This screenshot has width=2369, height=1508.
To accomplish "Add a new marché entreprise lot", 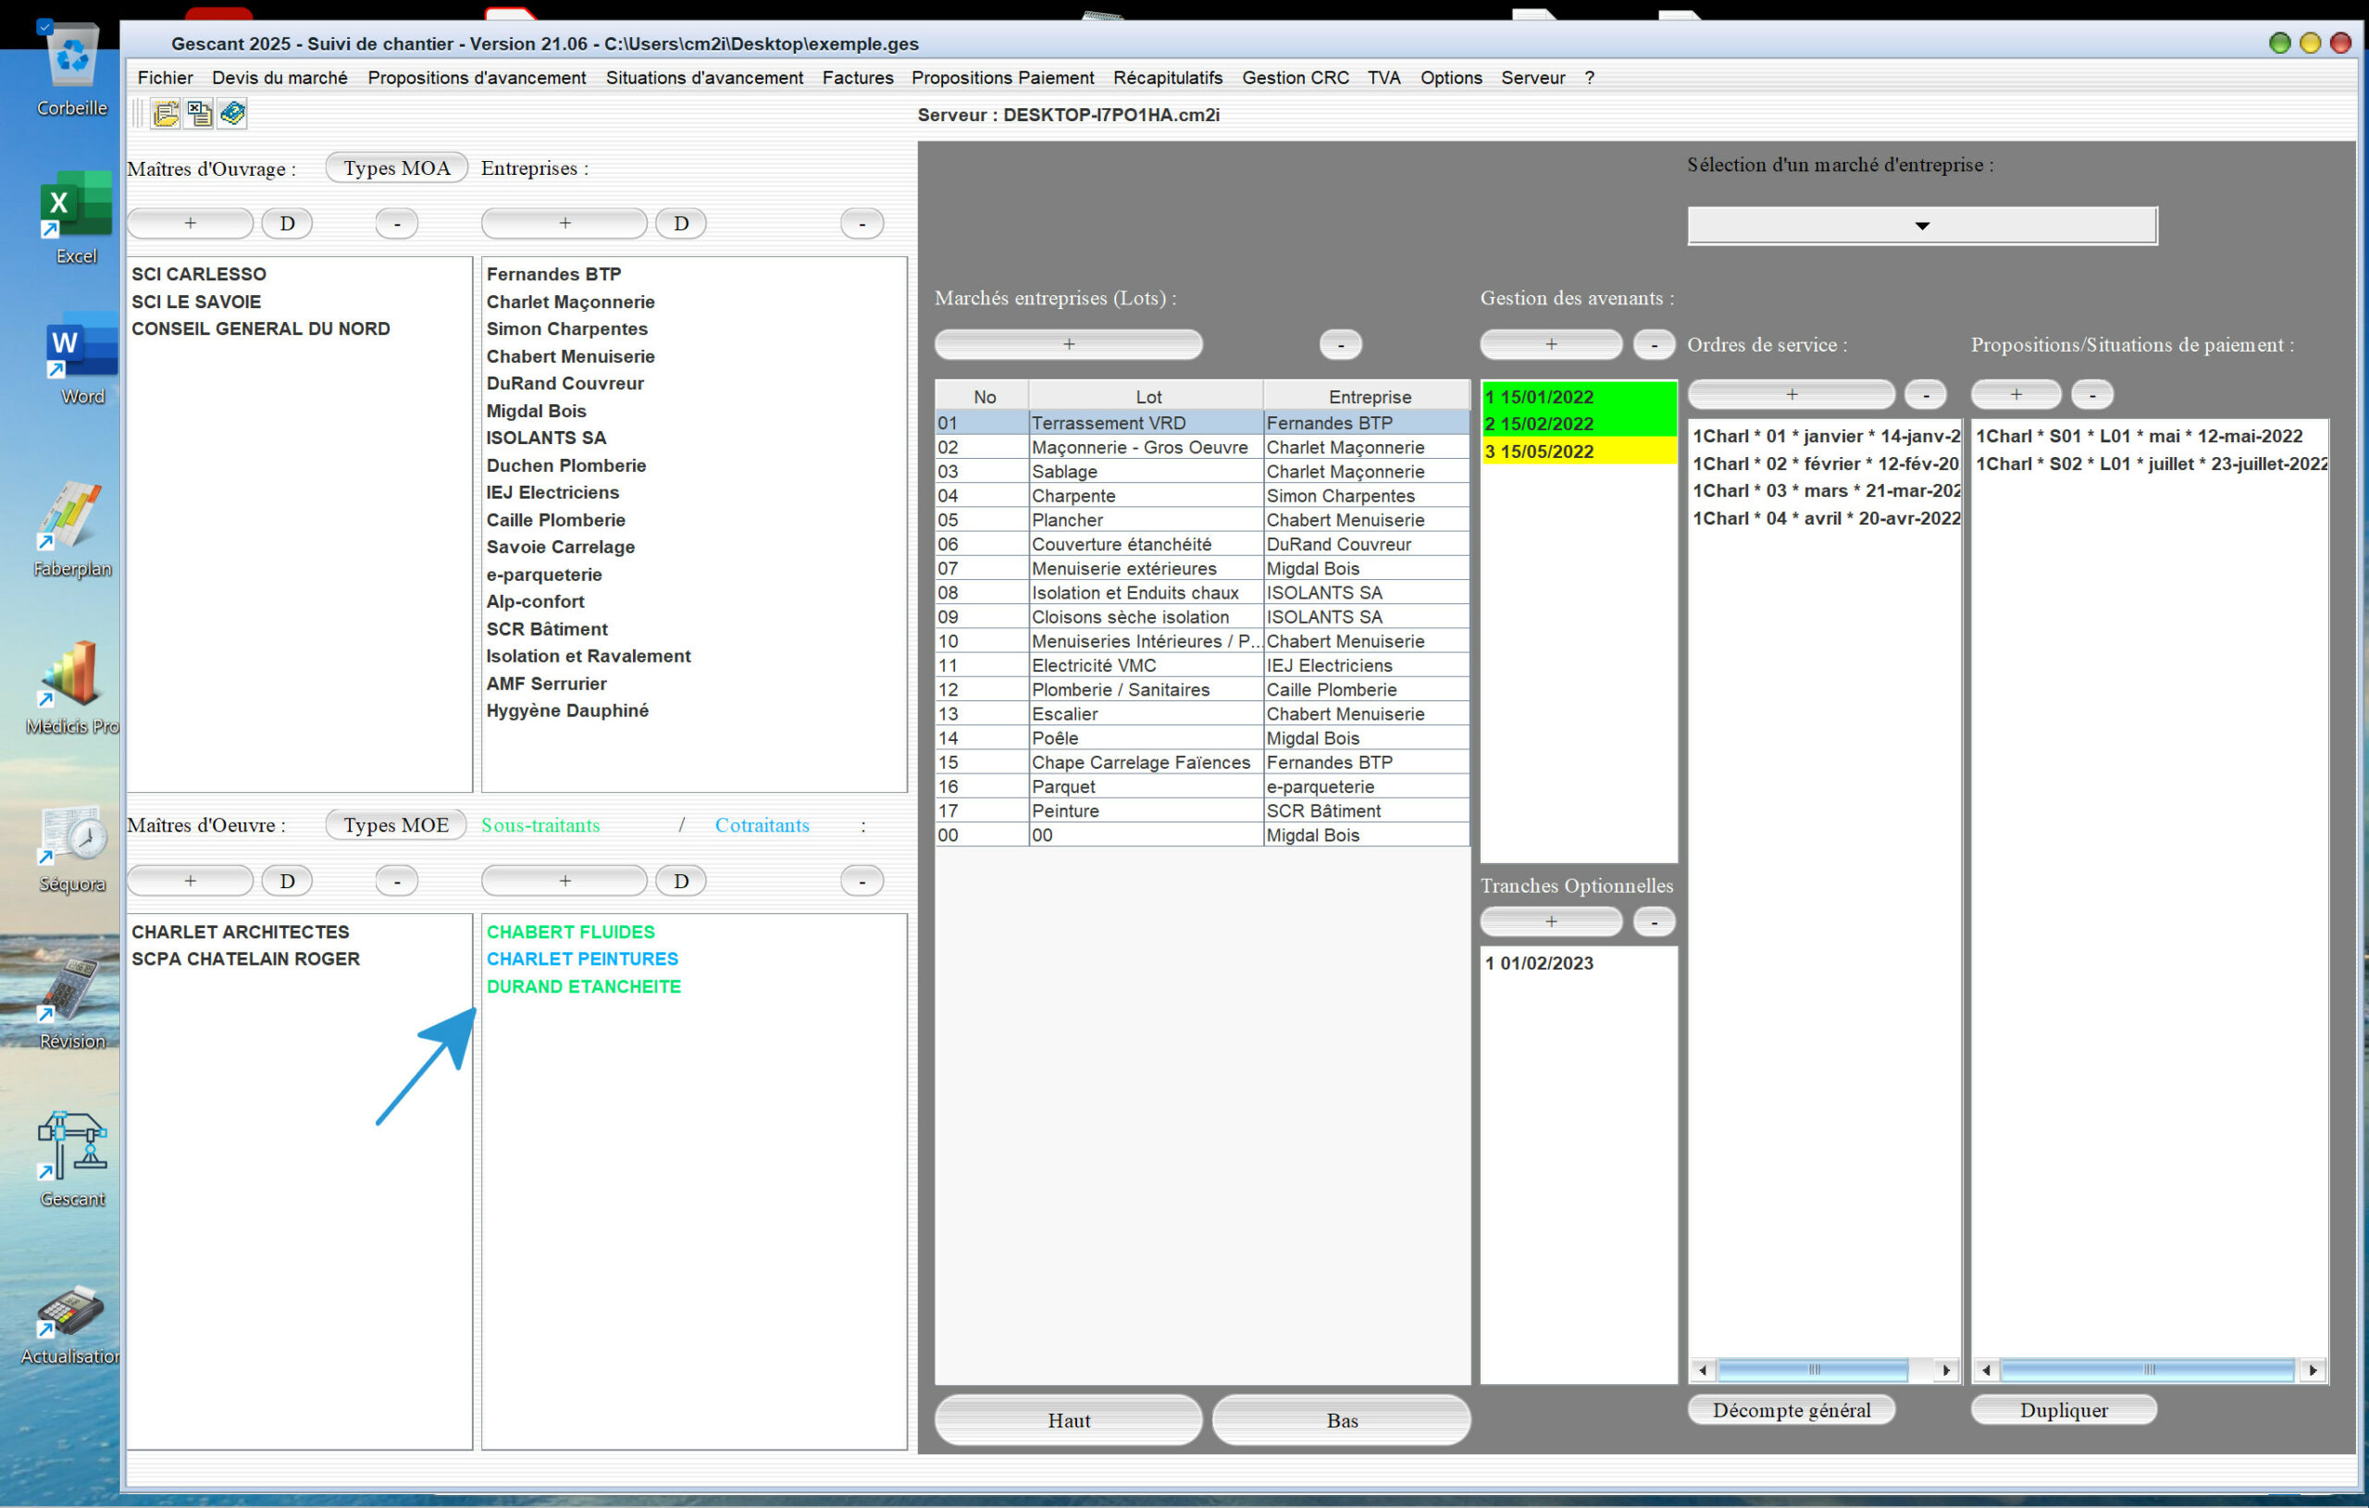I will point(1069,344).
